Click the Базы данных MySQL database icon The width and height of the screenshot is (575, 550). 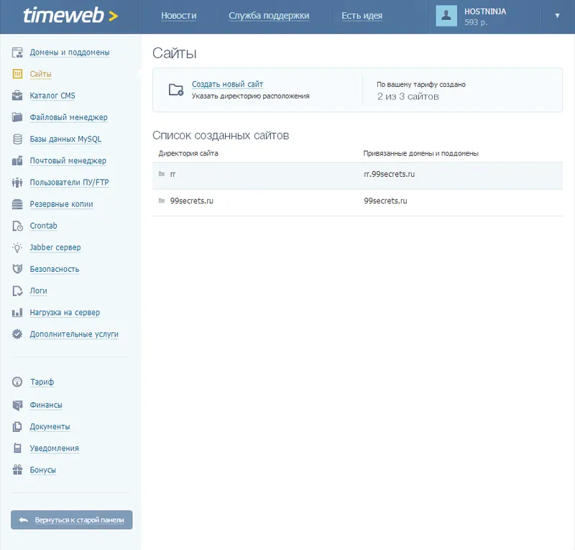17,139
